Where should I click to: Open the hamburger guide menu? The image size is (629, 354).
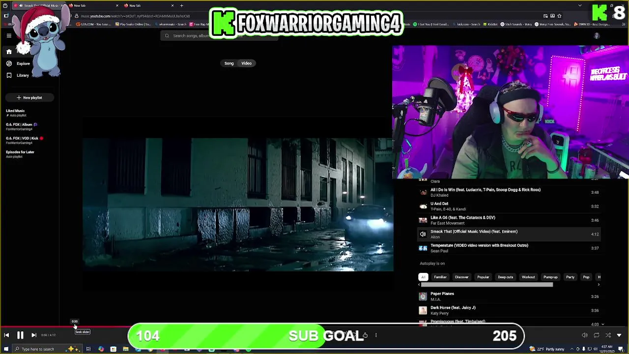9,35
